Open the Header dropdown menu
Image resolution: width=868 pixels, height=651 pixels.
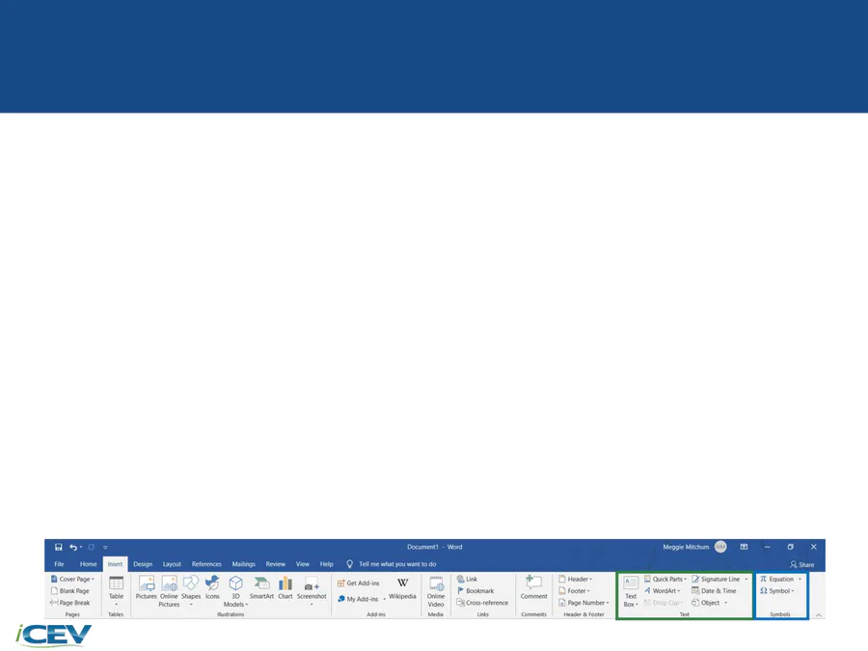click(576, 580)
